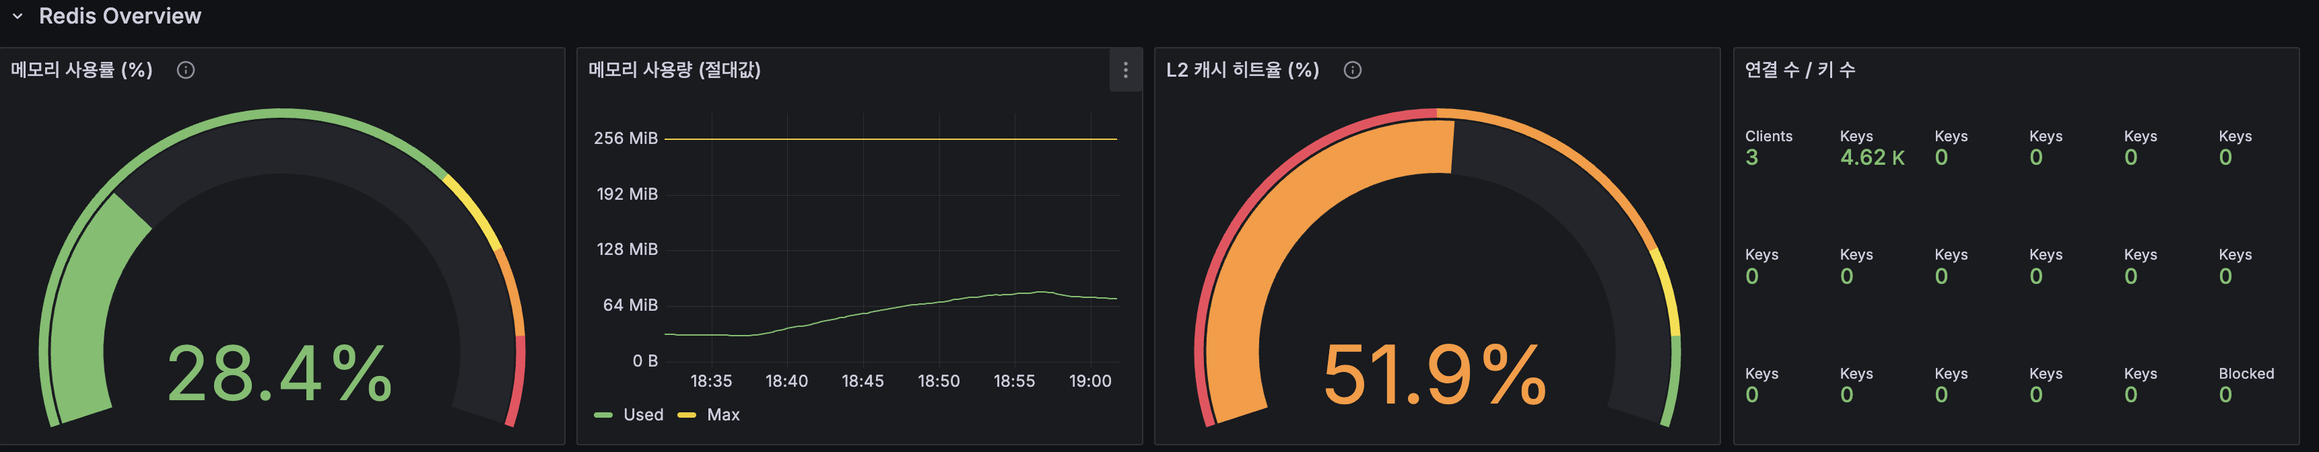Click the yellow Max legend color swatch

click(687, 415)
